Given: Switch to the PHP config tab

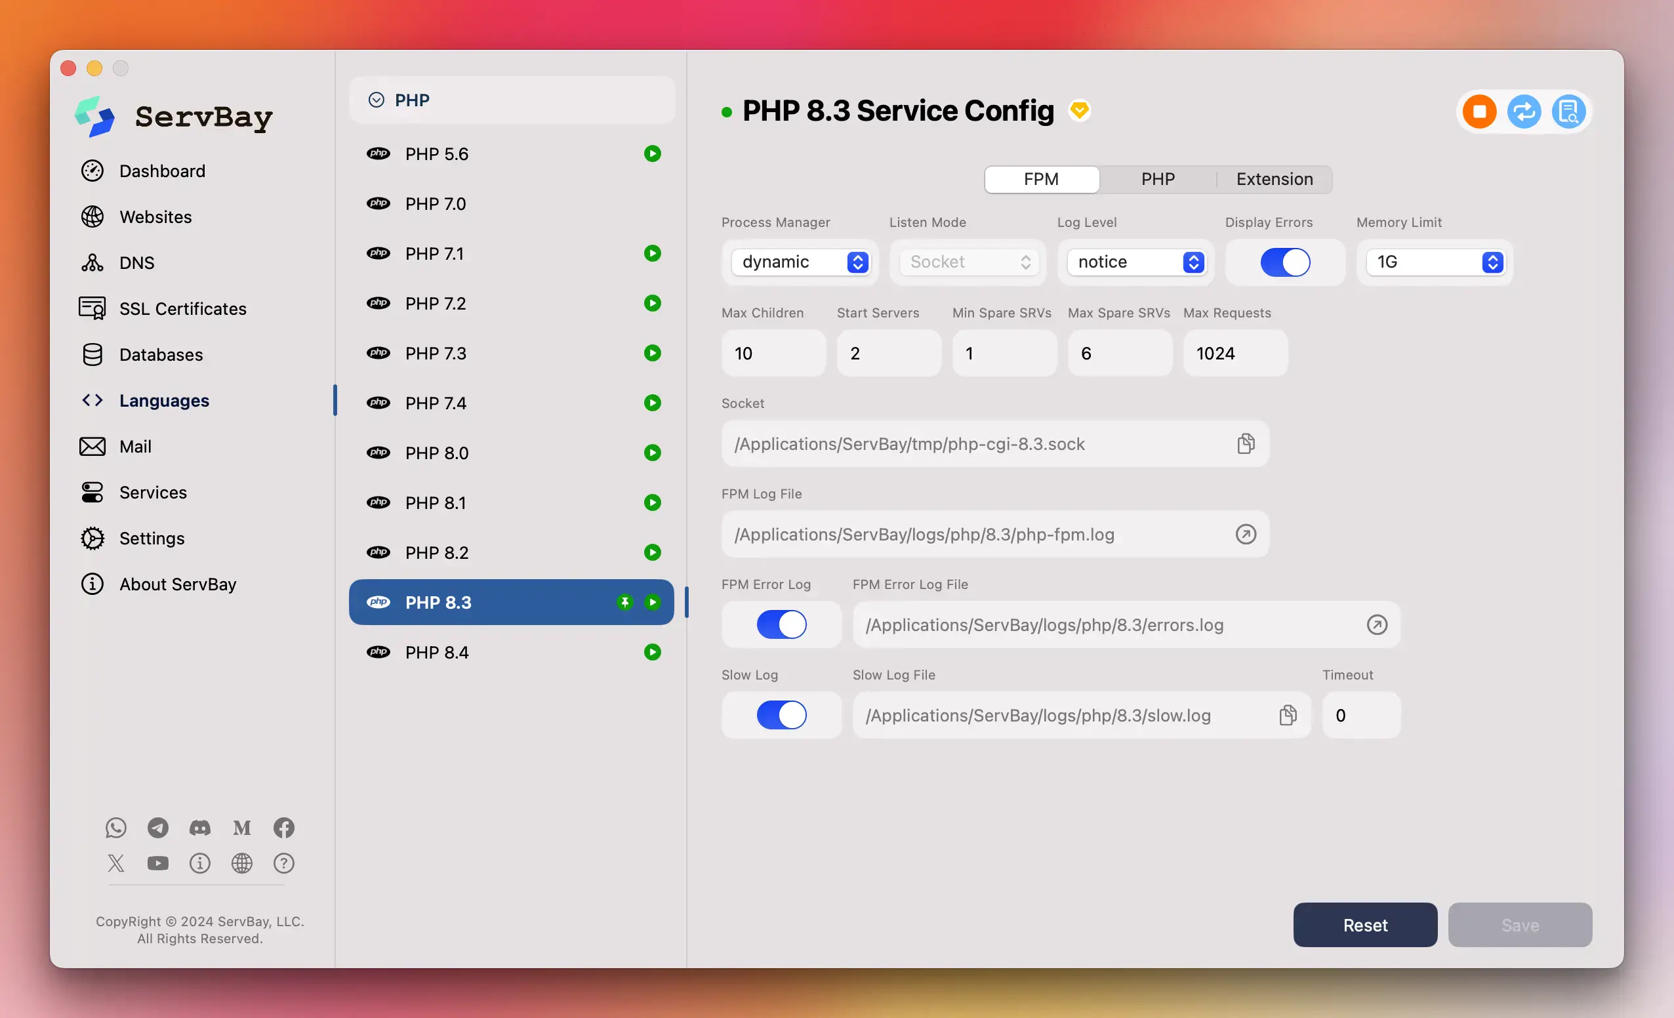Looking at the screenshot, I should click(x=1158, y=180).
